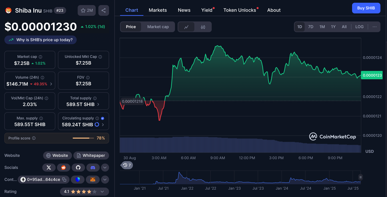Expand the Rating dropdown
This screenshot has width=387, height=197.
(x=102, y=192)
